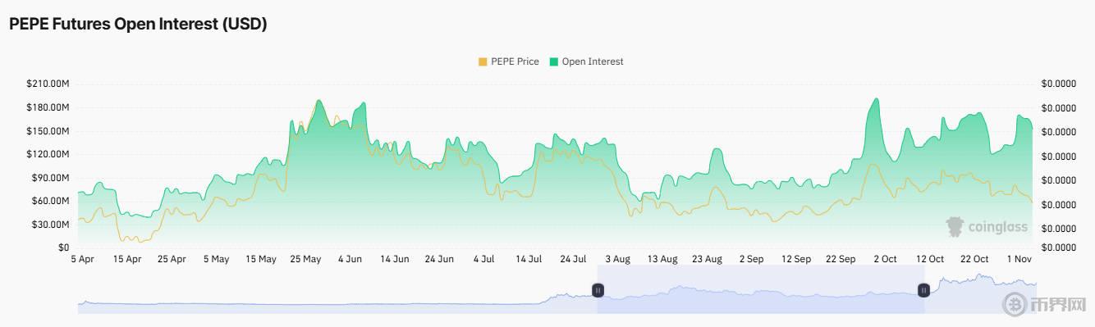This screenshot has height=327, width=1095.
Task: Click the 14 Jul date label
Action: click(x=529, y=259)
